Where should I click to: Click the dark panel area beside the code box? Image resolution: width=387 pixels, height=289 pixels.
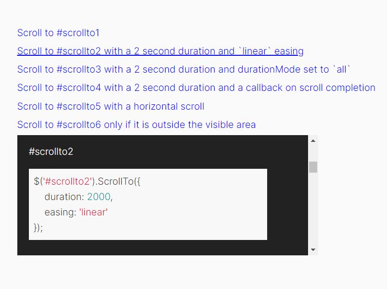pos(287,204)
